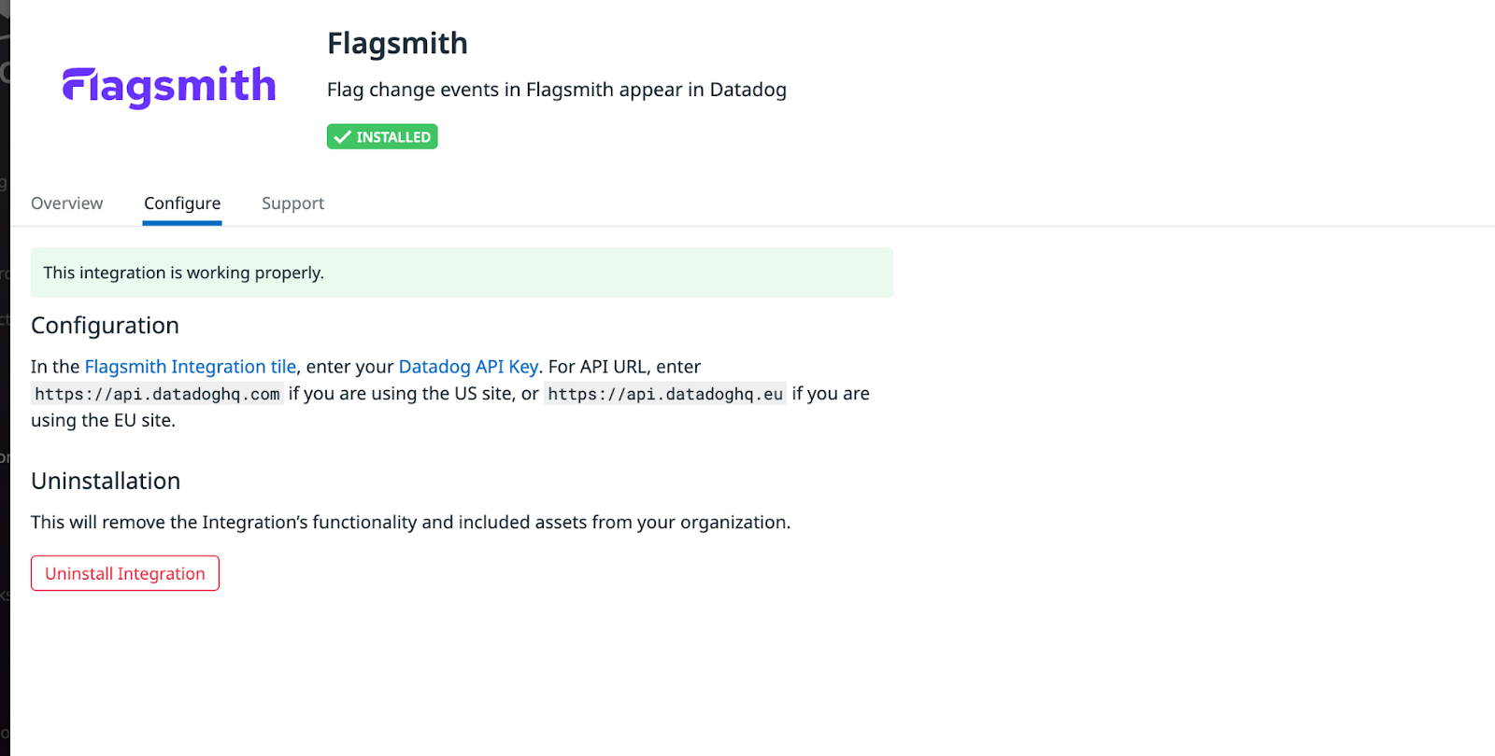1495x756 pixels.
Task: Switch to the Overview tab
Action: (66, 203)
